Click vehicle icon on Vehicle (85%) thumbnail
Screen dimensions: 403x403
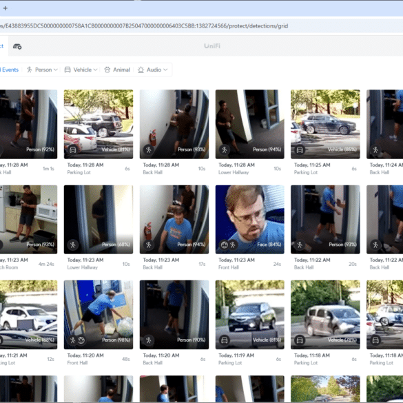click(300, 150)
